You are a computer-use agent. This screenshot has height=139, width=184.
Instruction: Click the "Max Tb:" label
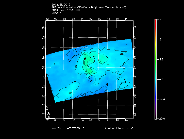click(x=56, y=128)
